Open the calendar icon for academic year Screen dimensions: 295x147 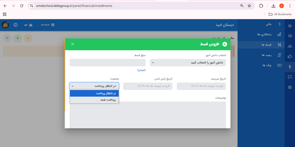[x=53, y=25]
